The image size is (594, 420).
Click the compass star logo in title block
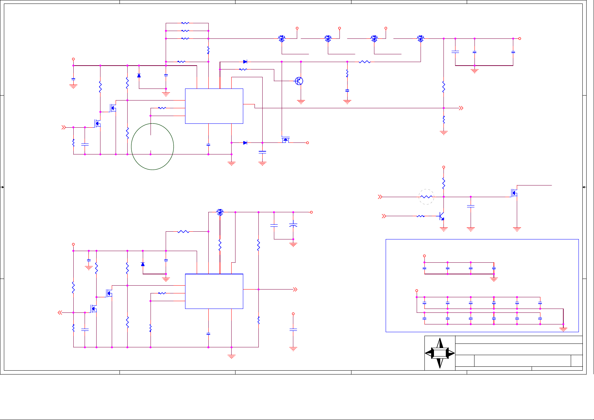pyautogui.click(x=440, y=353)
